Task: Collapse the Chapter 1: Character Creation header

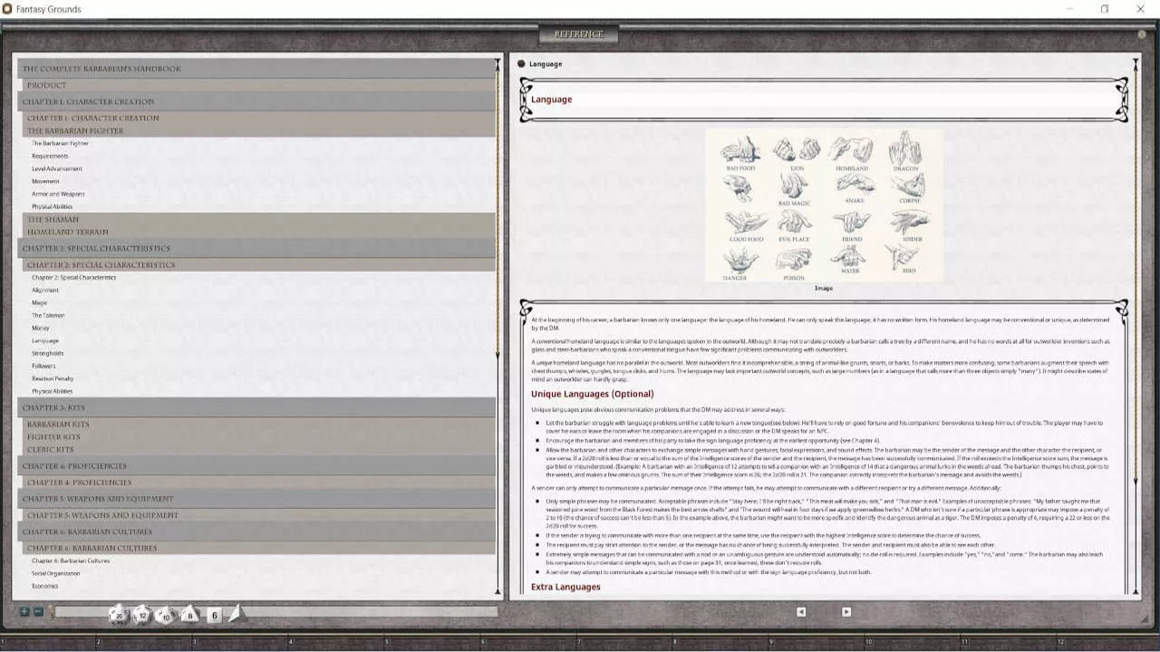Action: point(256,101)
